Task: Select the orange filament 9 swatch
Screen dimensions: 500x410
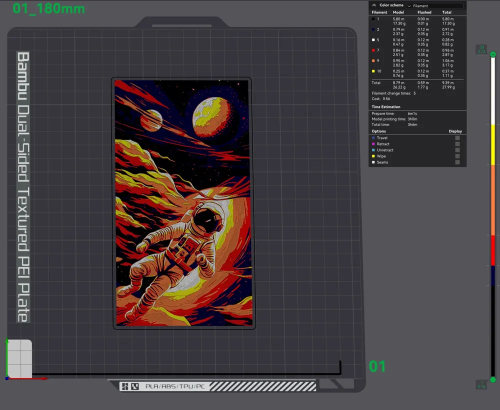Action: 373,61
